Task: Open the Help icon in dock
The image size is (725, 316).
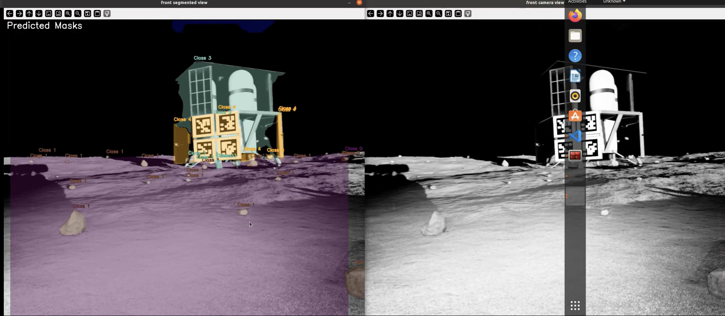Action: point(575,56)
